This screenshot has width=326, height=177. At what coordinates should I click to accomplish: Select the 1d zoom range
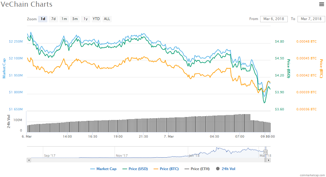(43, 19)
